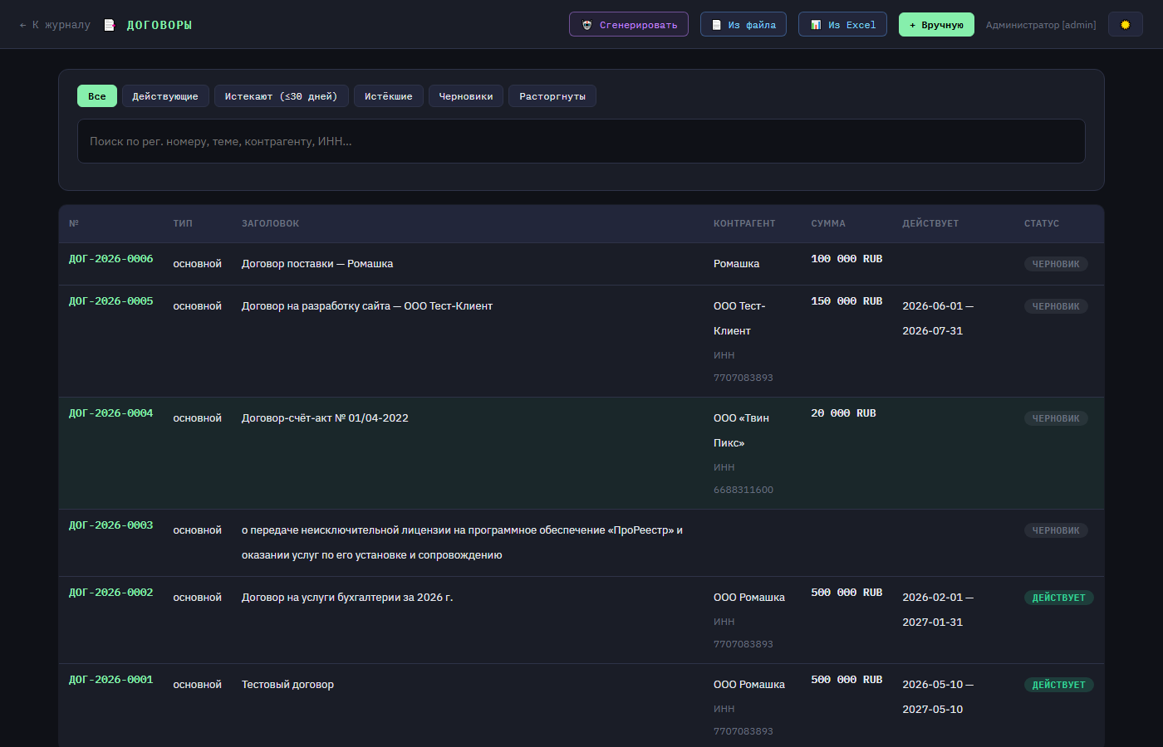Click title 'Договор на услуги бухгалтерии за 2026 г.'
This screenshot has width=1163, height=747.
point(347,598)
